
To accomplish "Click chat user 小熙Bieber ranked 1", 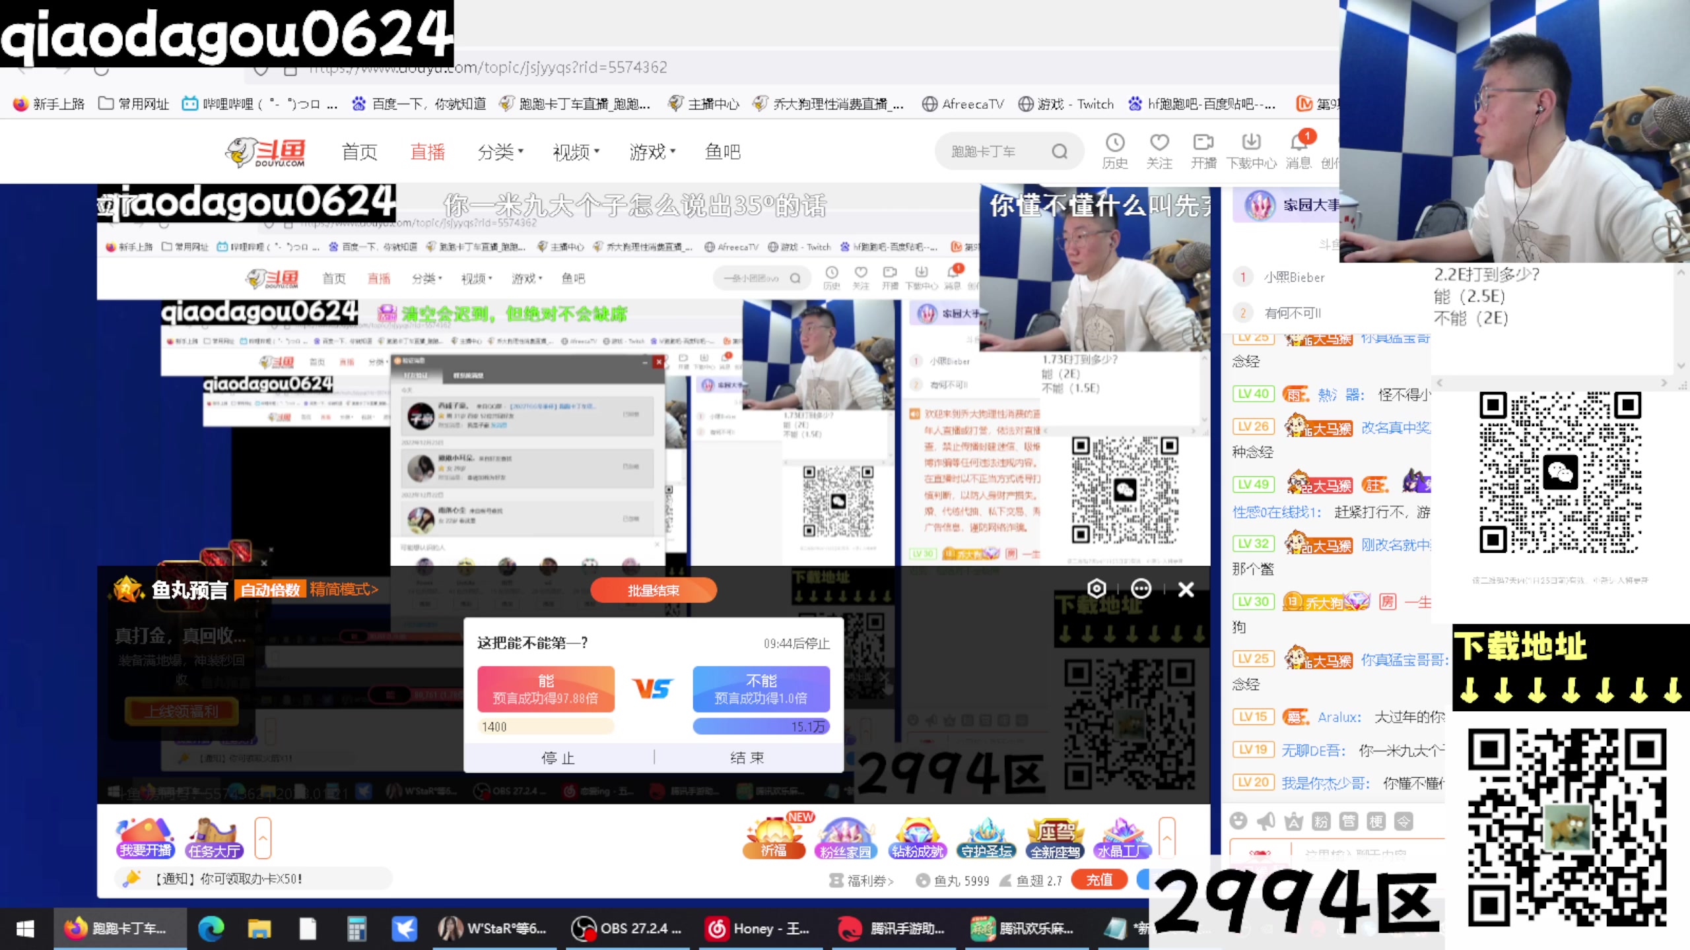I will [1294, 277].
